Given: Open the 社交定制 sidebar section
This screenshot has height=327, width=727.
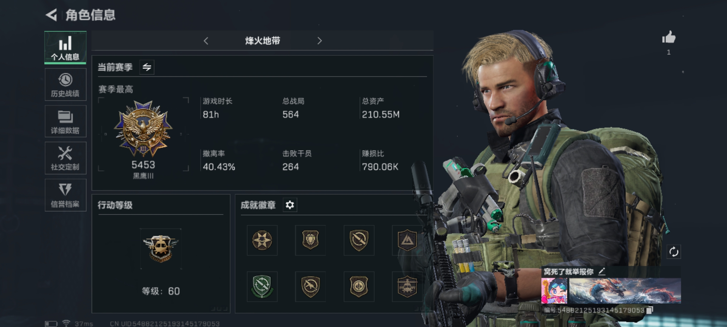Looking at the screenshot, I should tap(65, 158).
